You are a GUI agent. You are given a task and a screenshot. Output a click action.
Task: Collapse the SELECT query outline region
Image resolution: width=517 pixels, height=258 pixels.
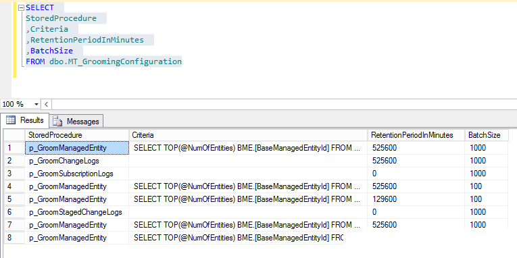(x=22, y=7)
